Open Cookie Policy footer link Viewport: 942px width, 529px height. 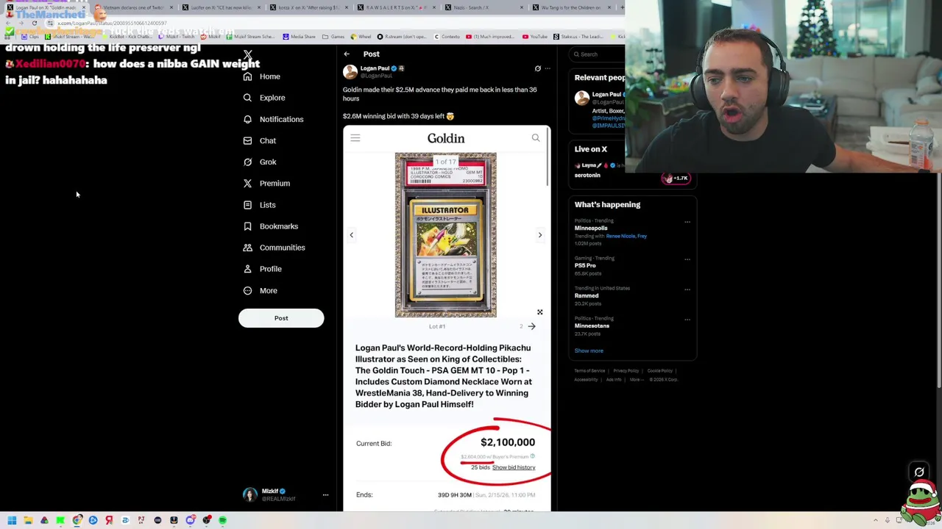click(x=660, y=371)
